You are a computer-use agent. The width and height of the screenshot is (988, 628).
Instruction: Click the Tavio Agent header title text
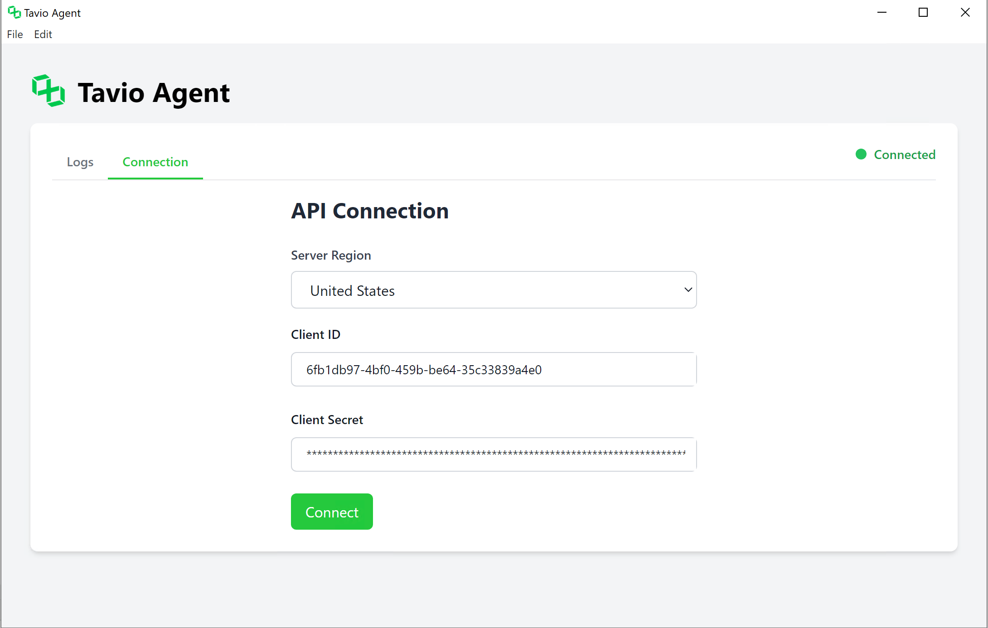pyautogui.click(x=154, y=93)
